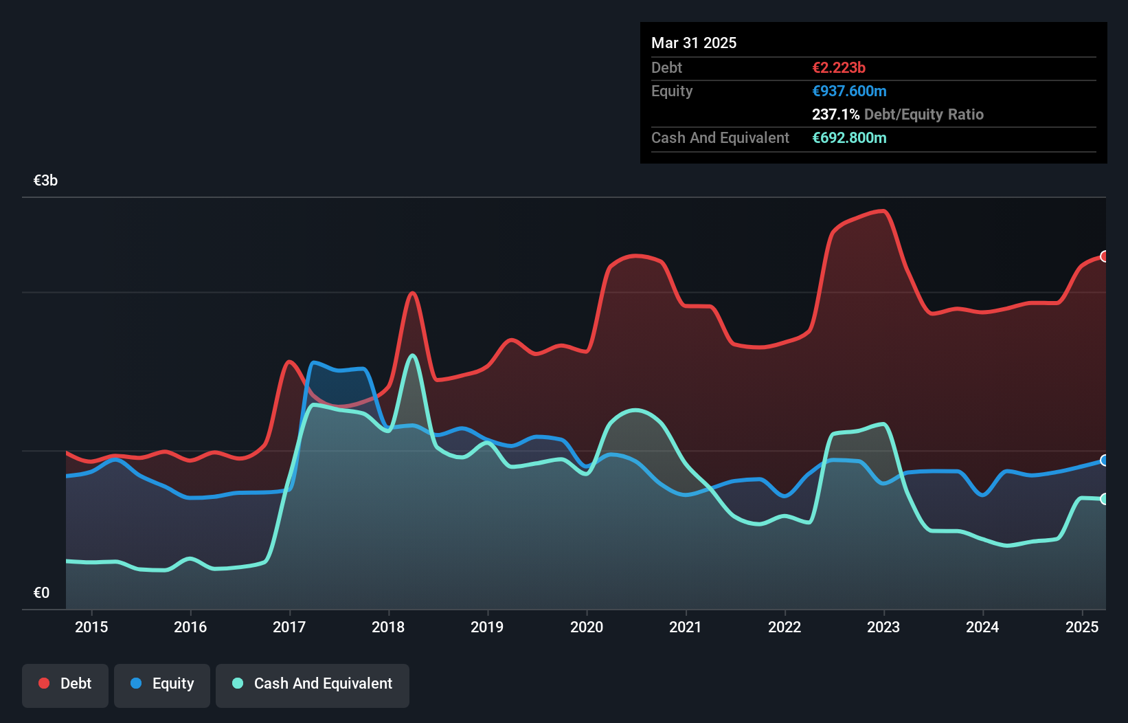Click the 2016 x-axis label
1128x723 pixels.
190,627
